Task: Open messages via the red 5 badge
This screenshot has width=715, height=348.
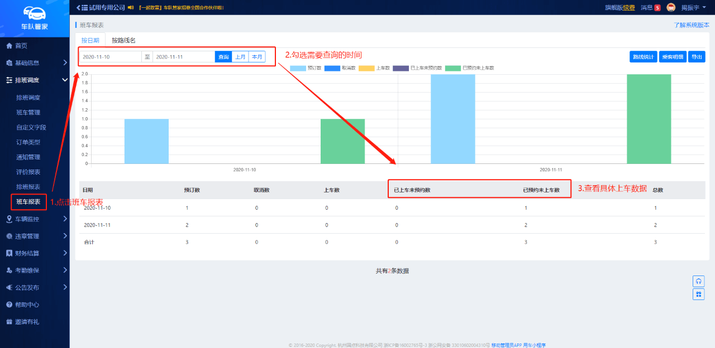Action: pyautogui.click(x=657, y=8)
